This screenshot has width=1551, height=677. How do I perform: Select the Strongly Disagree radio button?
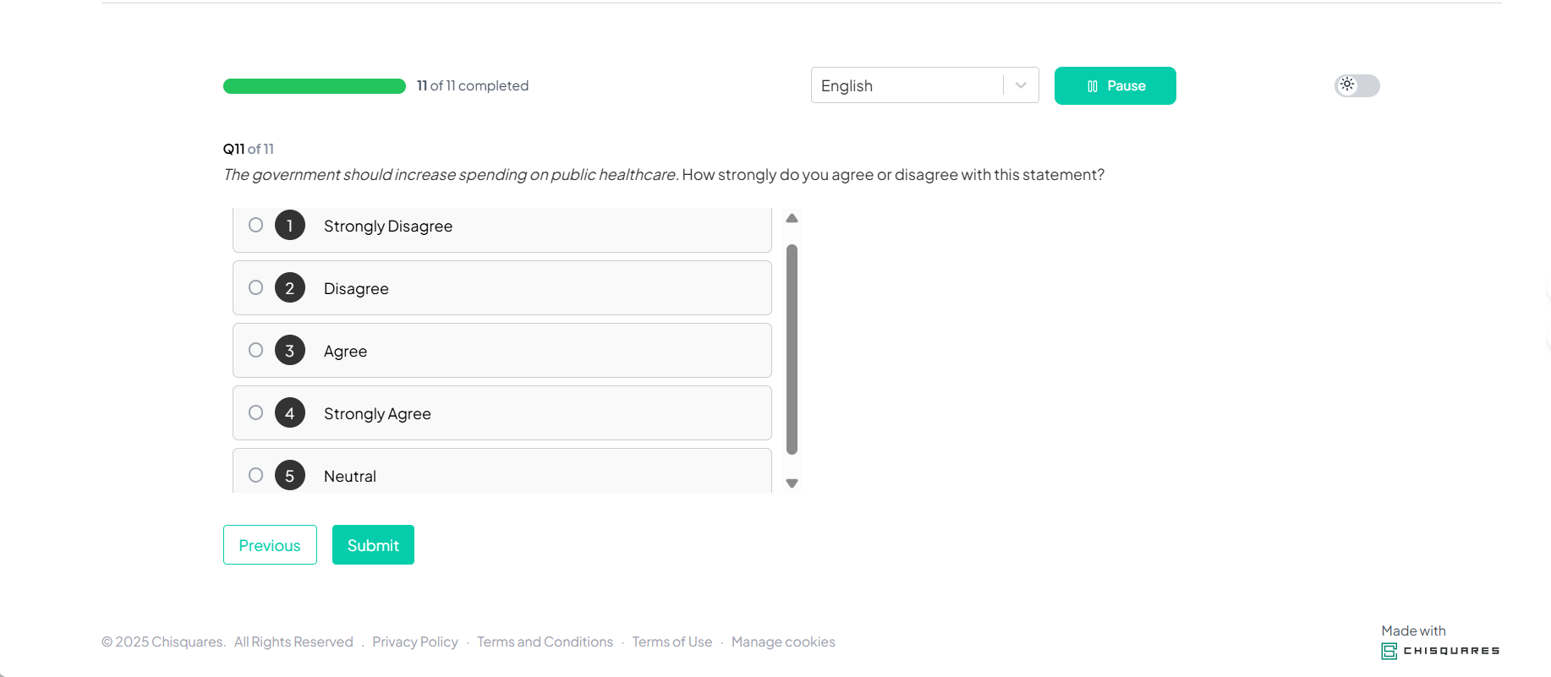[256, 225]
